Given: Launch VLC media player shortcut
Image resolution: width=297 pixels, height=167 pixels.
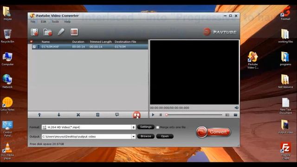Looking at the screenshot, I should 7,151.
